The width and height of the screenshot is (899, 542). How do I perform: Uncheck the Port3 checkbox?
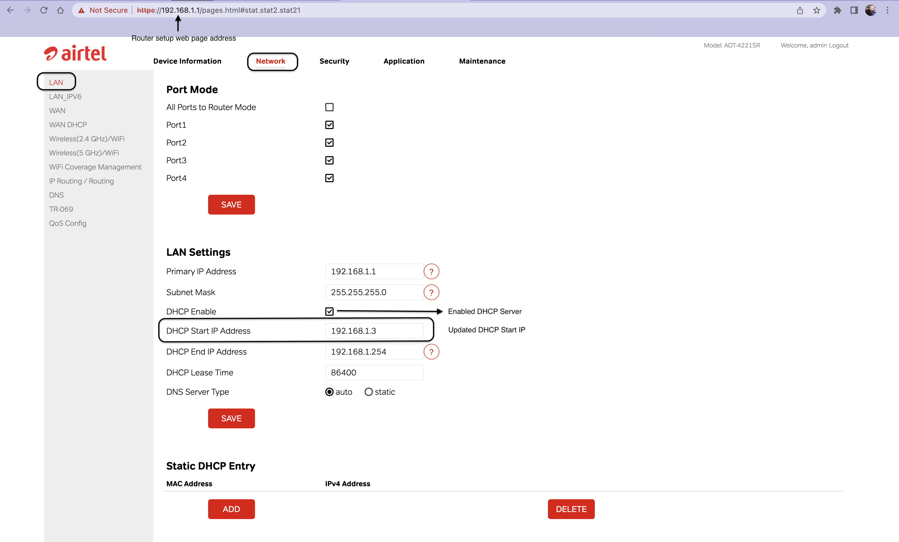pyautogui.click(x=329, y=160)
